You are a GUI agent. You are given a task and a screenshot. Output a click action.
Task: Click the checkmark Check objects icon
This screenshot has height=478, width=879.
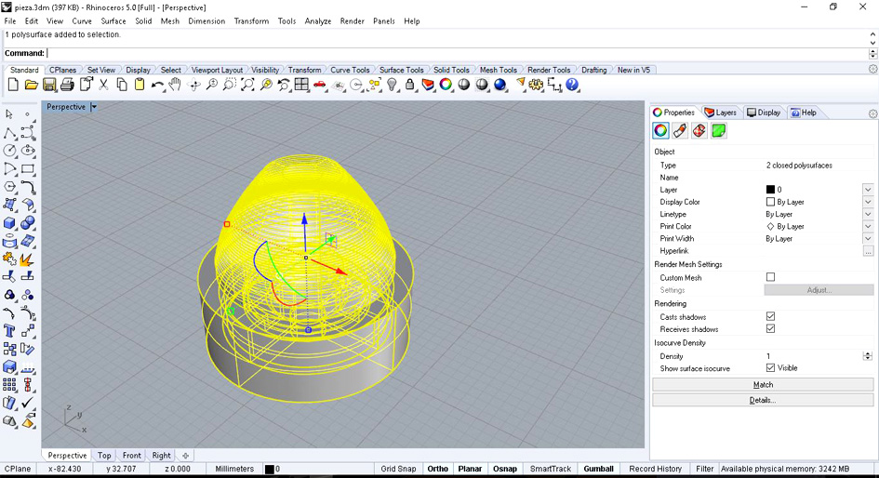[x=27, y=403]
